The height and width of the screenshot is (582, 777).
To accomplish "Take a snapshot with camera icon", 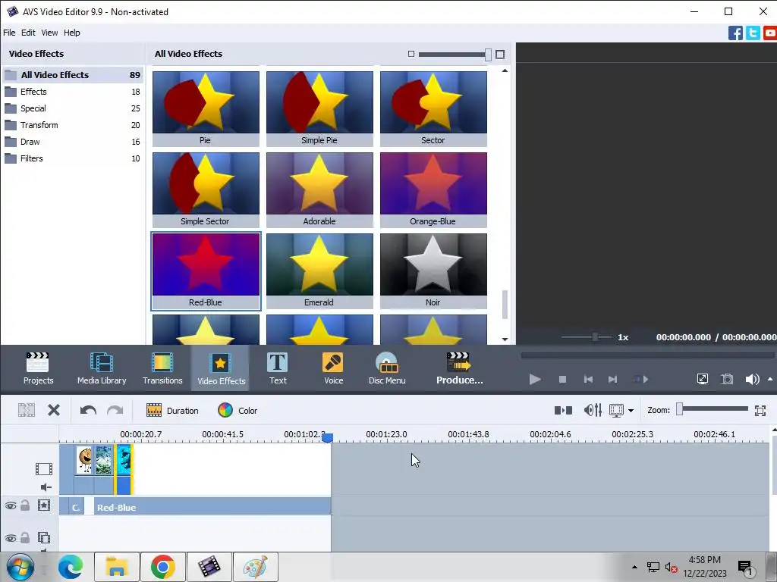I will click(x=727, y=379).
